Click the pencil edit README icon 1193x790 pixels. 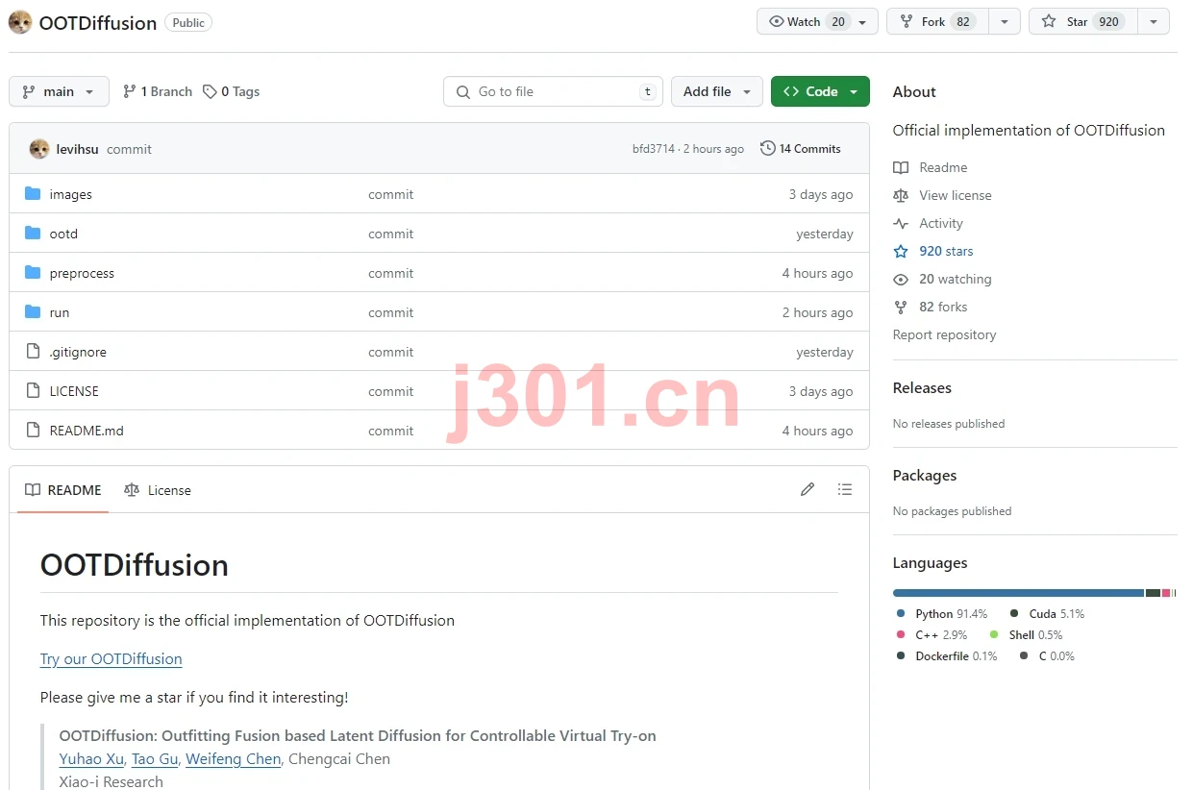point(808,489)
